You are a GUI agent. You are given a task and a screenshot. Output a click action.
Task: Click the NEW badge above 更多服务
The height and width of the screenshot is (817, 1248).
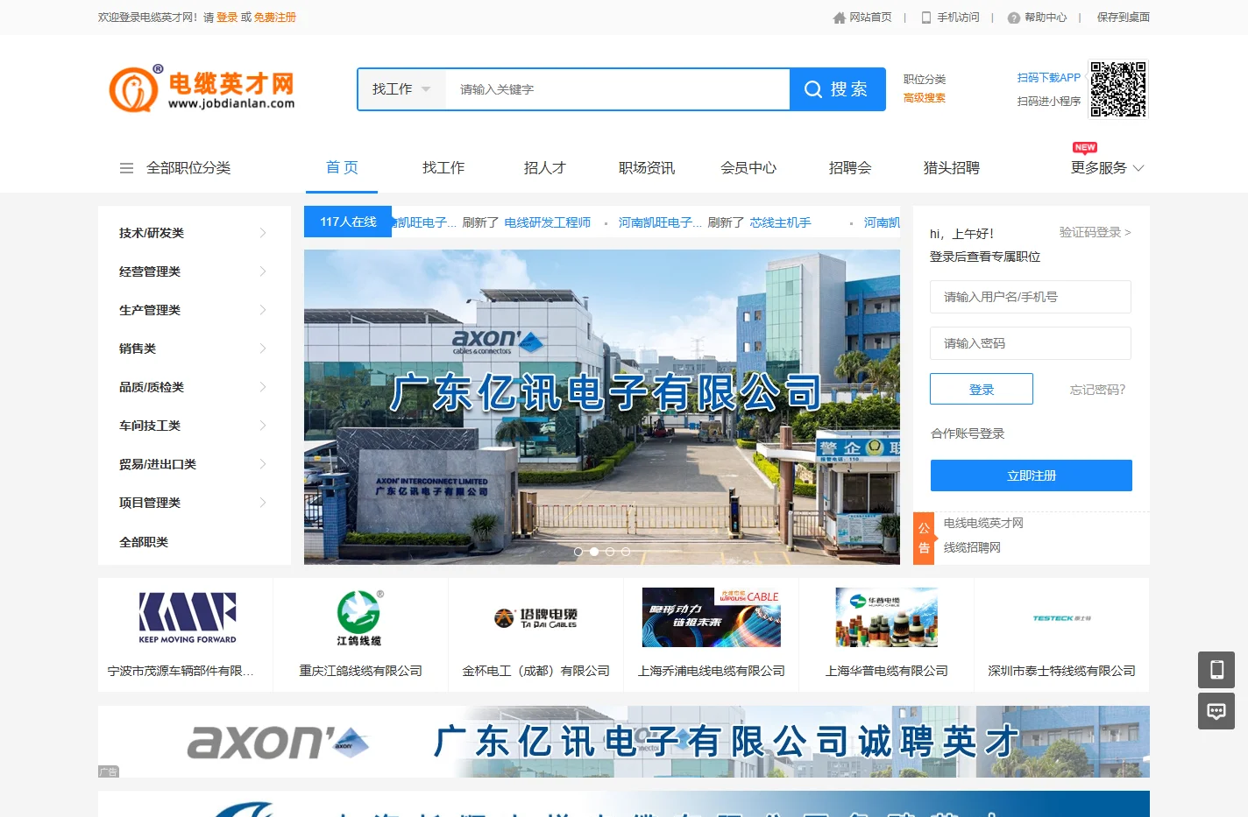click(1085, 147)
